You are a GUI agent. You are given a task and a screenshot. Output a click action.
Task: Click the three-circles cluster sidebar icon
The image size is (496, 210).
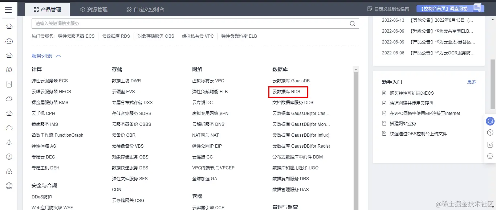9,171
